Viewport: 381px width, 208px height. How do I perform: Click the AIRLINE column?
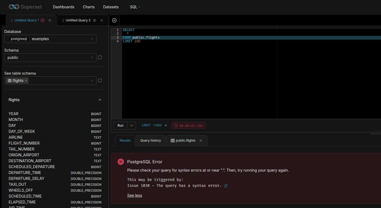coord(55,137)
